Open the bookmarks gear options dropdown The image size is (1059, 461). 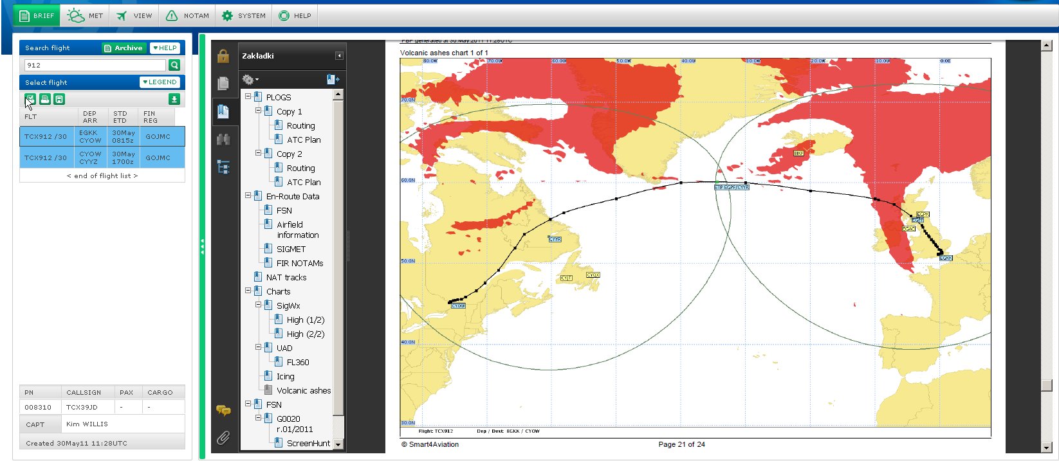coord(250,80)
